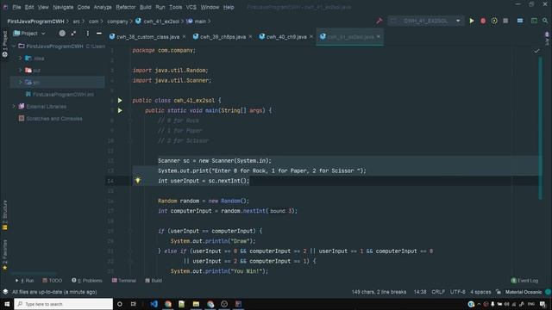This screenshot has height=310, width=552.
Task: Click the Material Oceanic theme indicator
Action: tap(524, 292)
